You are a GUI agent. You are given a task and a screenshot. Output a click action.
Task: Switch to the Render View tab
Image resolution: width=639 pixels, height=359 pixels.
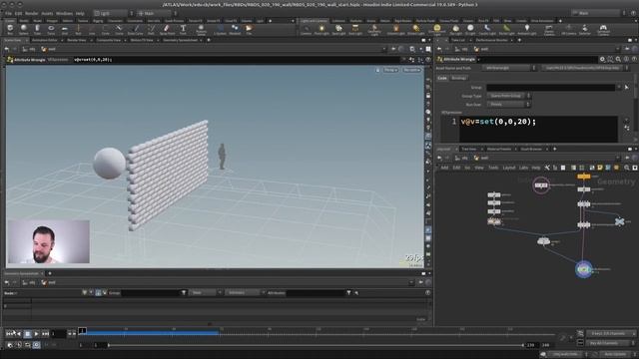coord(77,40)
